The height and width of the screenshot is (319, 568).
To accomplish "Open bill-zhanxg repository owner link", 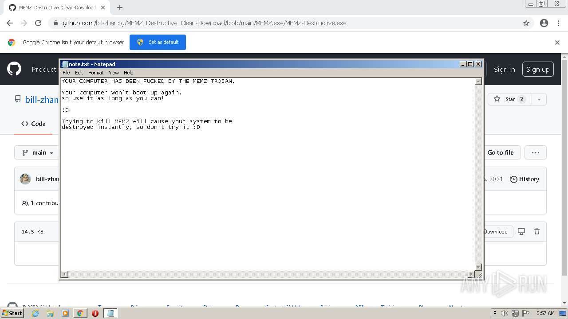I will (42, 100).
